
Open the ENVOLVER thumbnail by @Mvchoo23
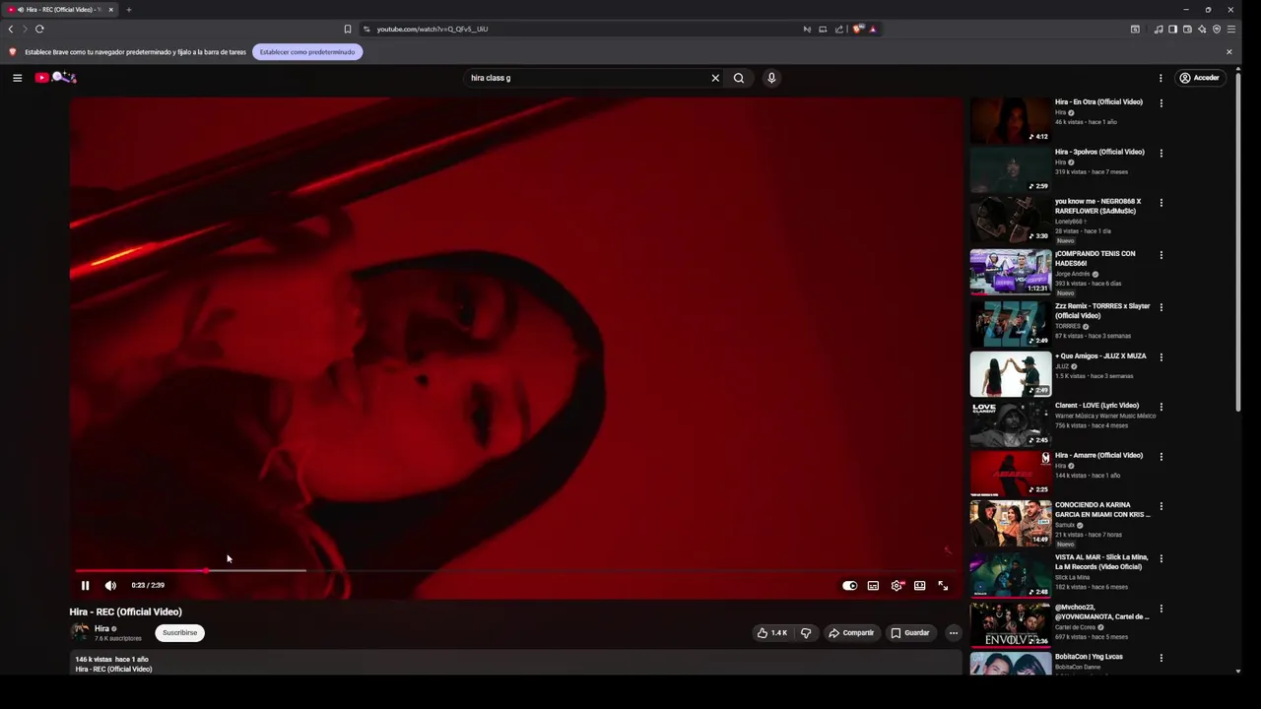(1011, 624)
